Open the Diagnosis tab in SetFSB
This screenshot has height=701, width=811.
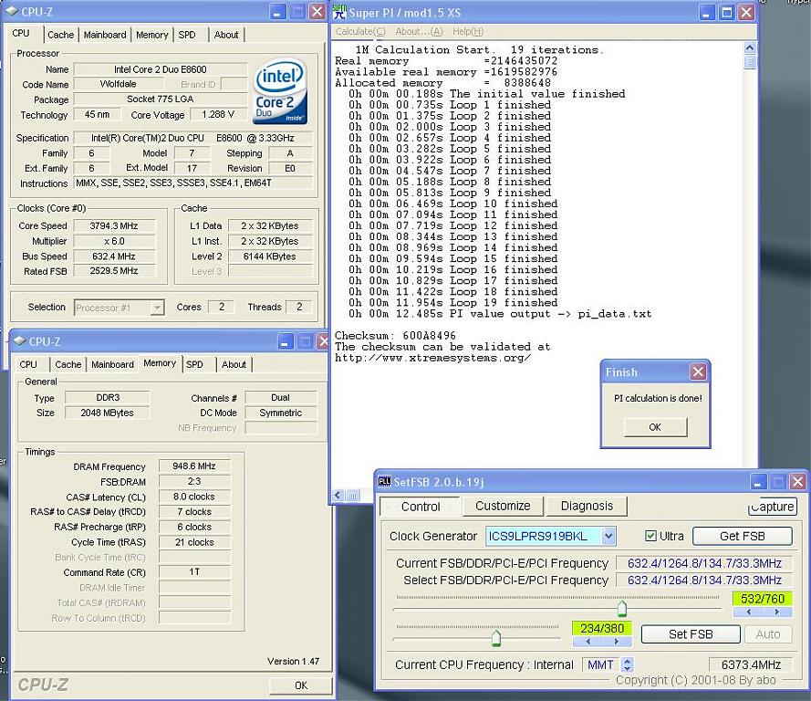[587, 506]
